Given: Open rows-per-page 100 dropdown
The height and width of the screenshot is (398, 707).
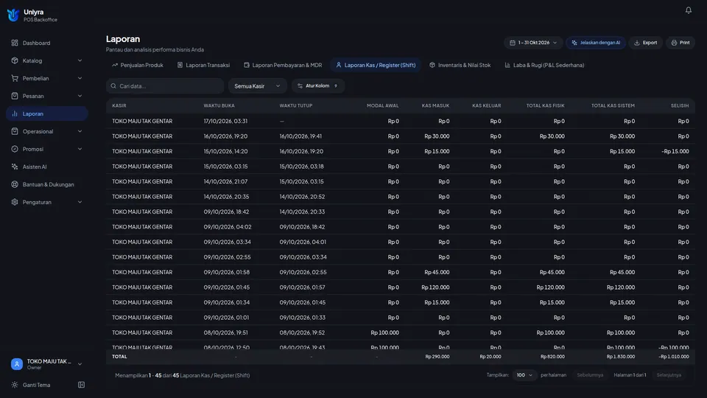Looking at the screenshot, I should [x=524, y=375].
